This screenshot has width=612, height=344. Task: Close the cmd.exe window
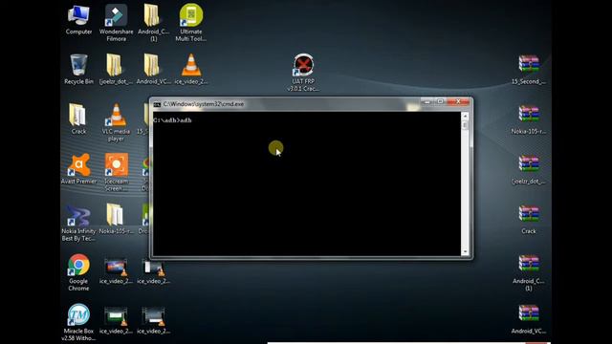click(x=458, y=102)
